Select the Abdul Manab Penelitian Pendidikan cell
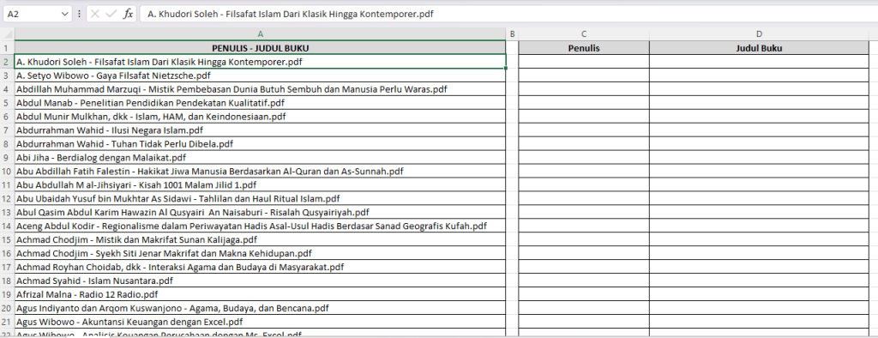Screen dimensions: 878x338 (261, 103)
